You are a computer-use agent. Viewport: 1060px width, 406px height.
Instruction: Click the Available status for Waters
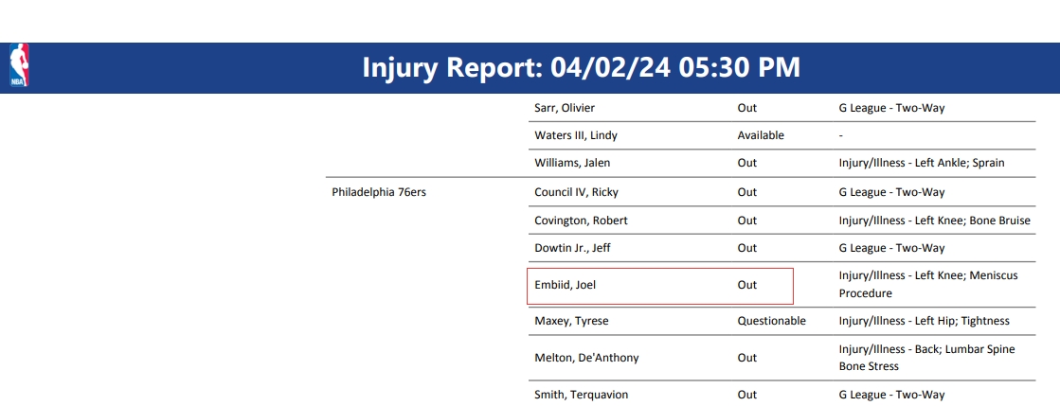(x=761, y=135)
